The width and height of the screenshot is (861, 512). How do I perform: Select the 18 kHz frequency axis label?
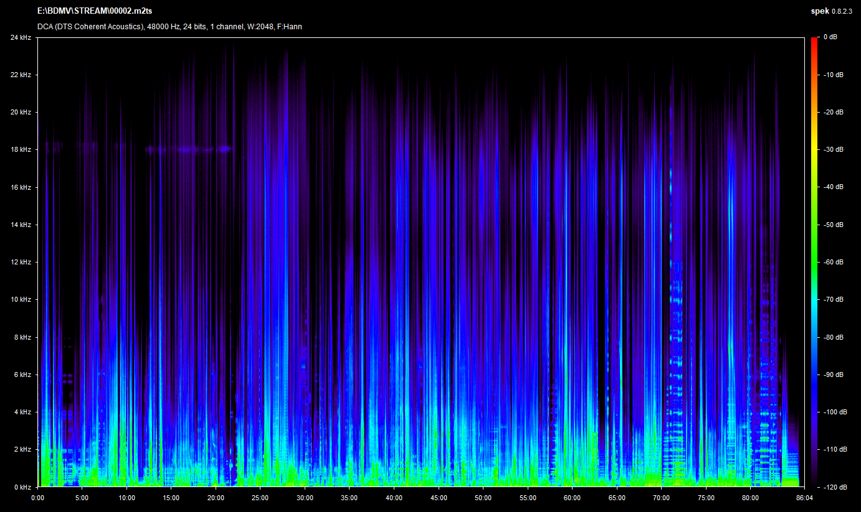pyautogui.click(x=21, y=150)
